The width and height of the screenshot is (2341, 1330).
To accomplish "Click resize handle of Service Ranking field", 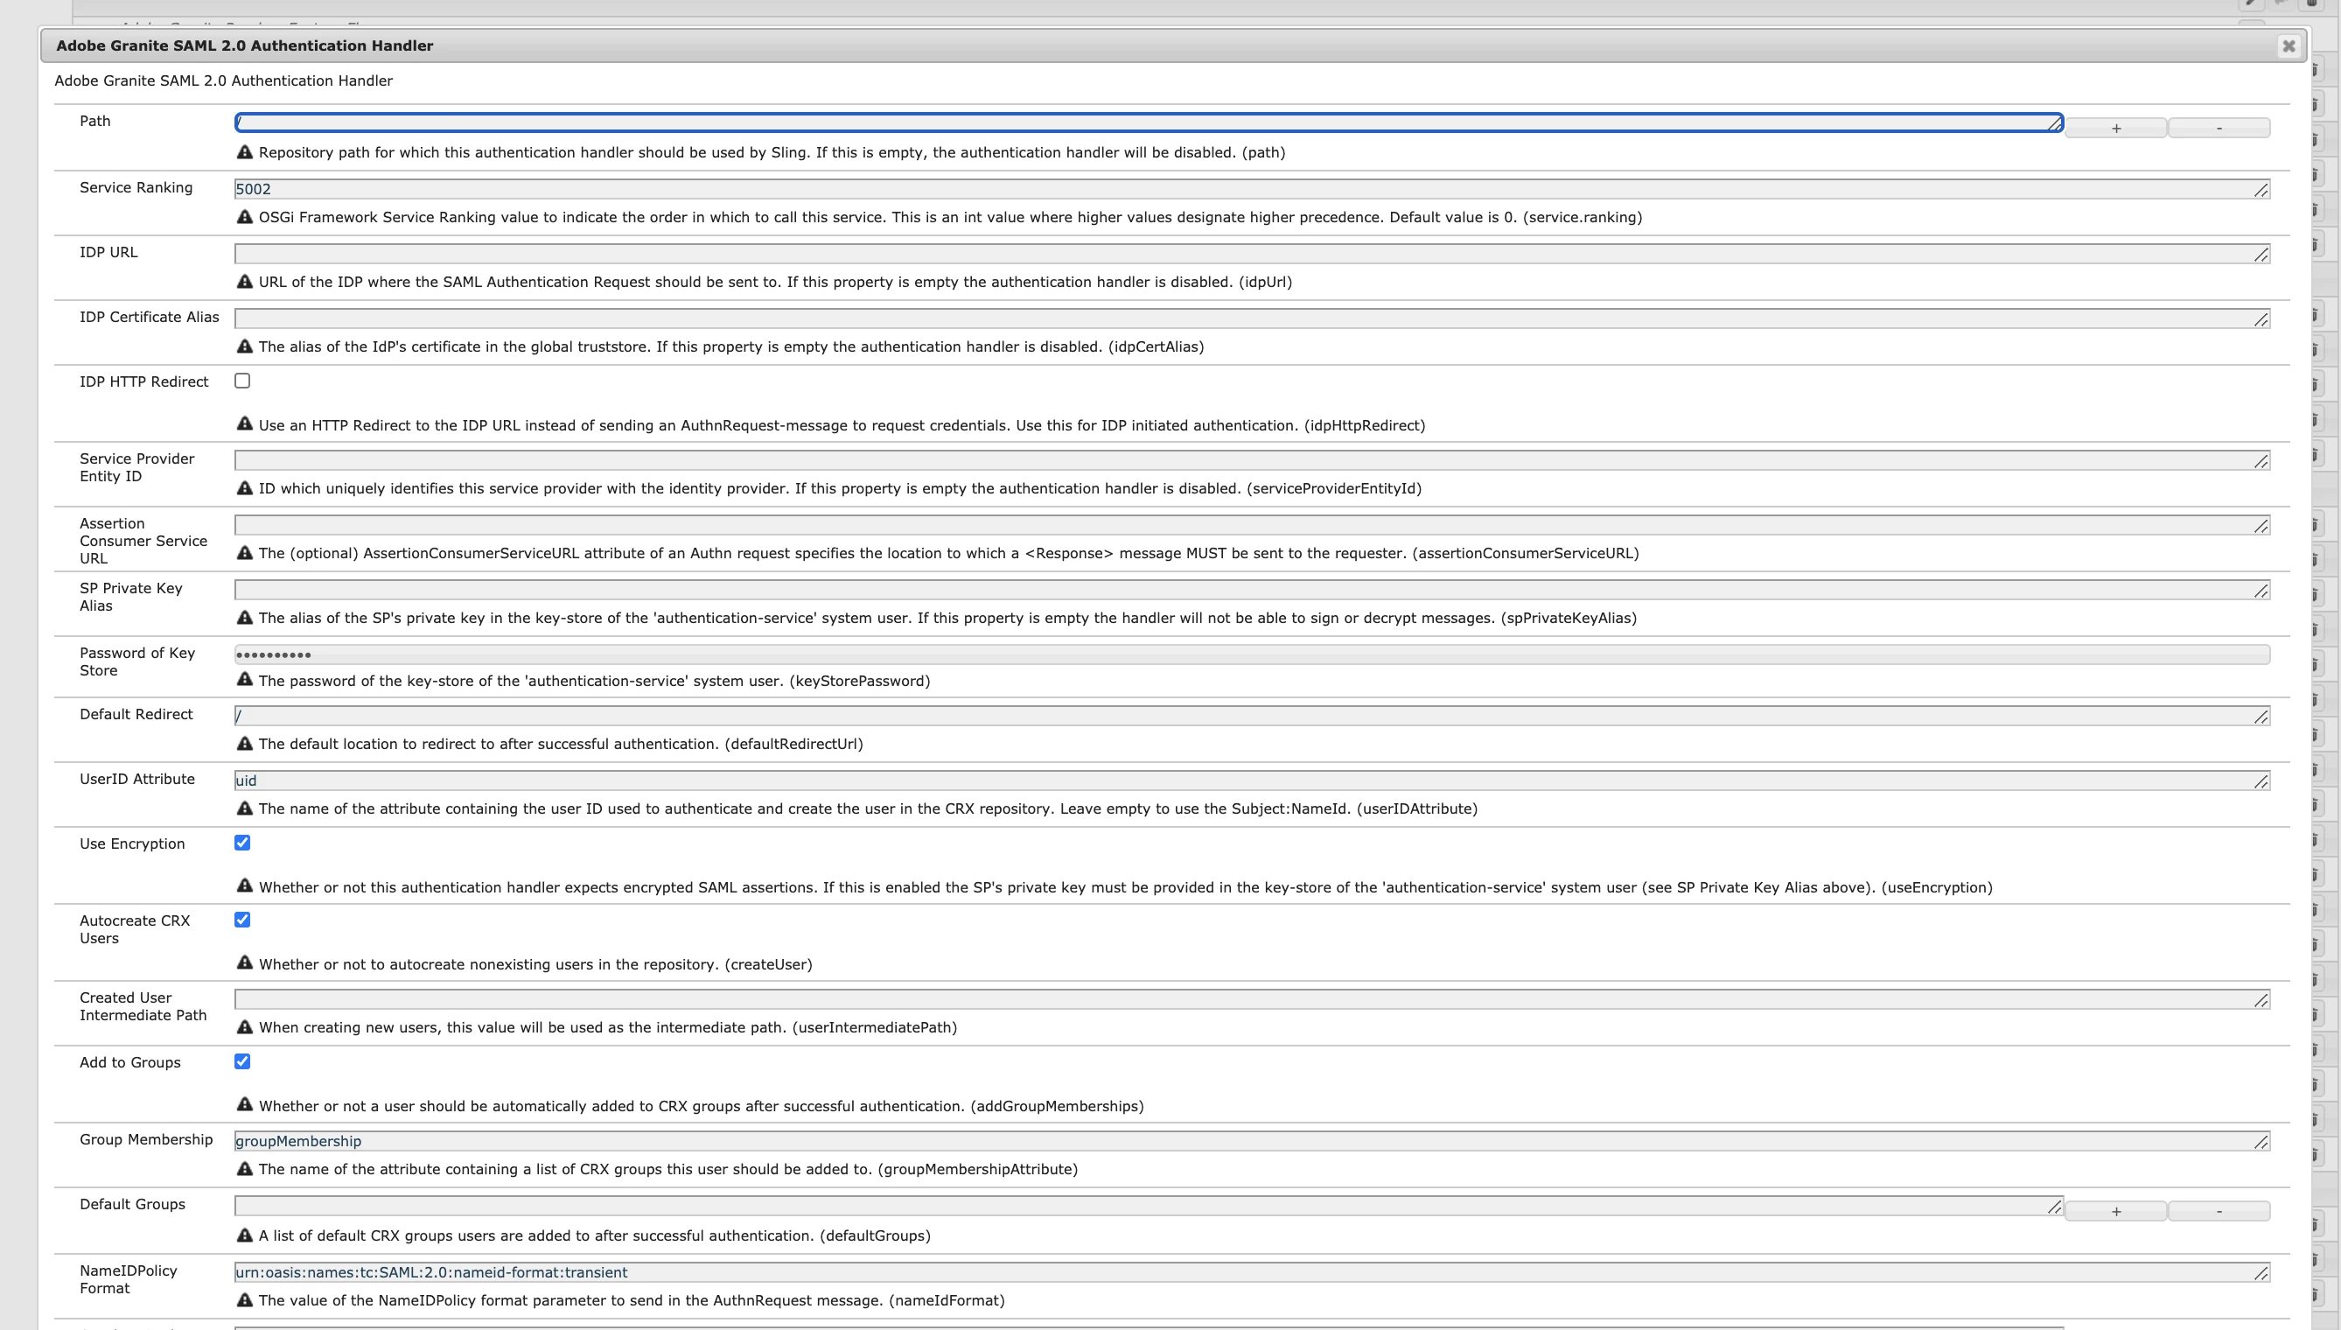I will click(2261, 190).
